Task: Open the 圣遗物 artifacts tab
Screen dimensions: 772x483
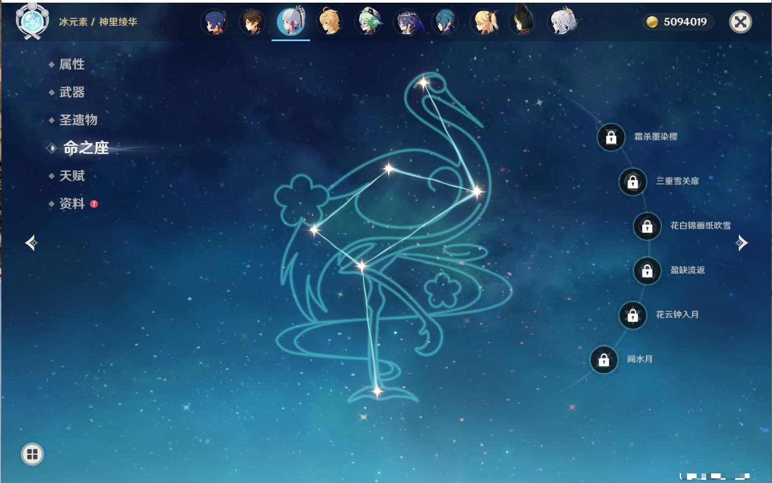Action: pyautogui.click(x=78, y=120)
